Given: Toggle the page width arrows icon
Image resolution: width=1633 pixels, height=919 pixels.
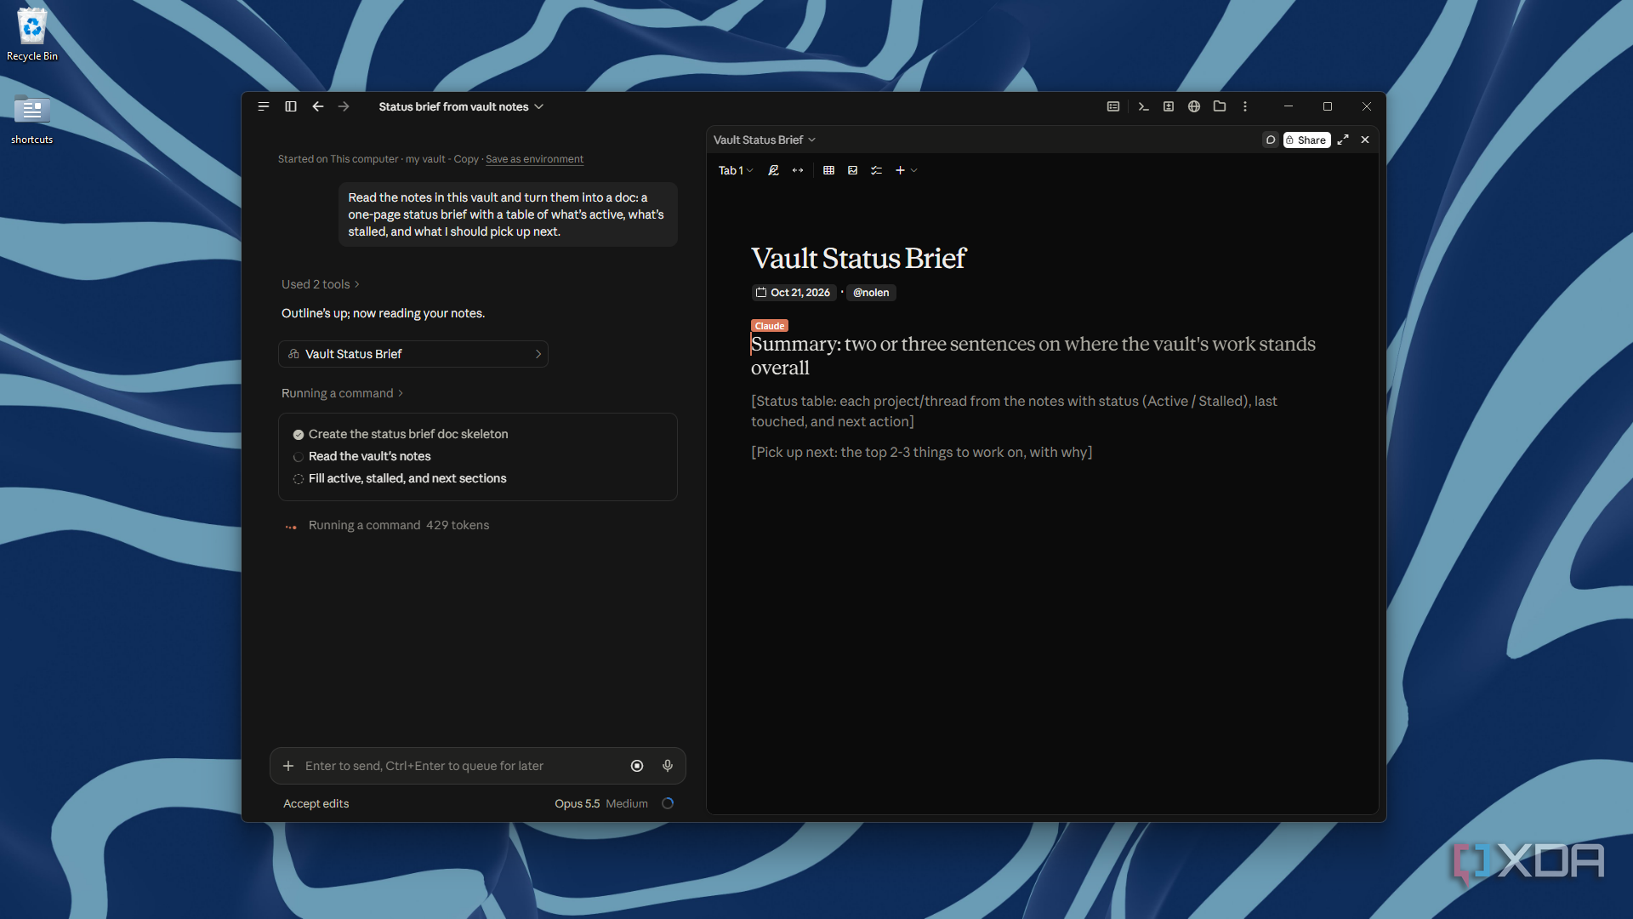Looking at the screenshot, I should click(x=798, y=170).
